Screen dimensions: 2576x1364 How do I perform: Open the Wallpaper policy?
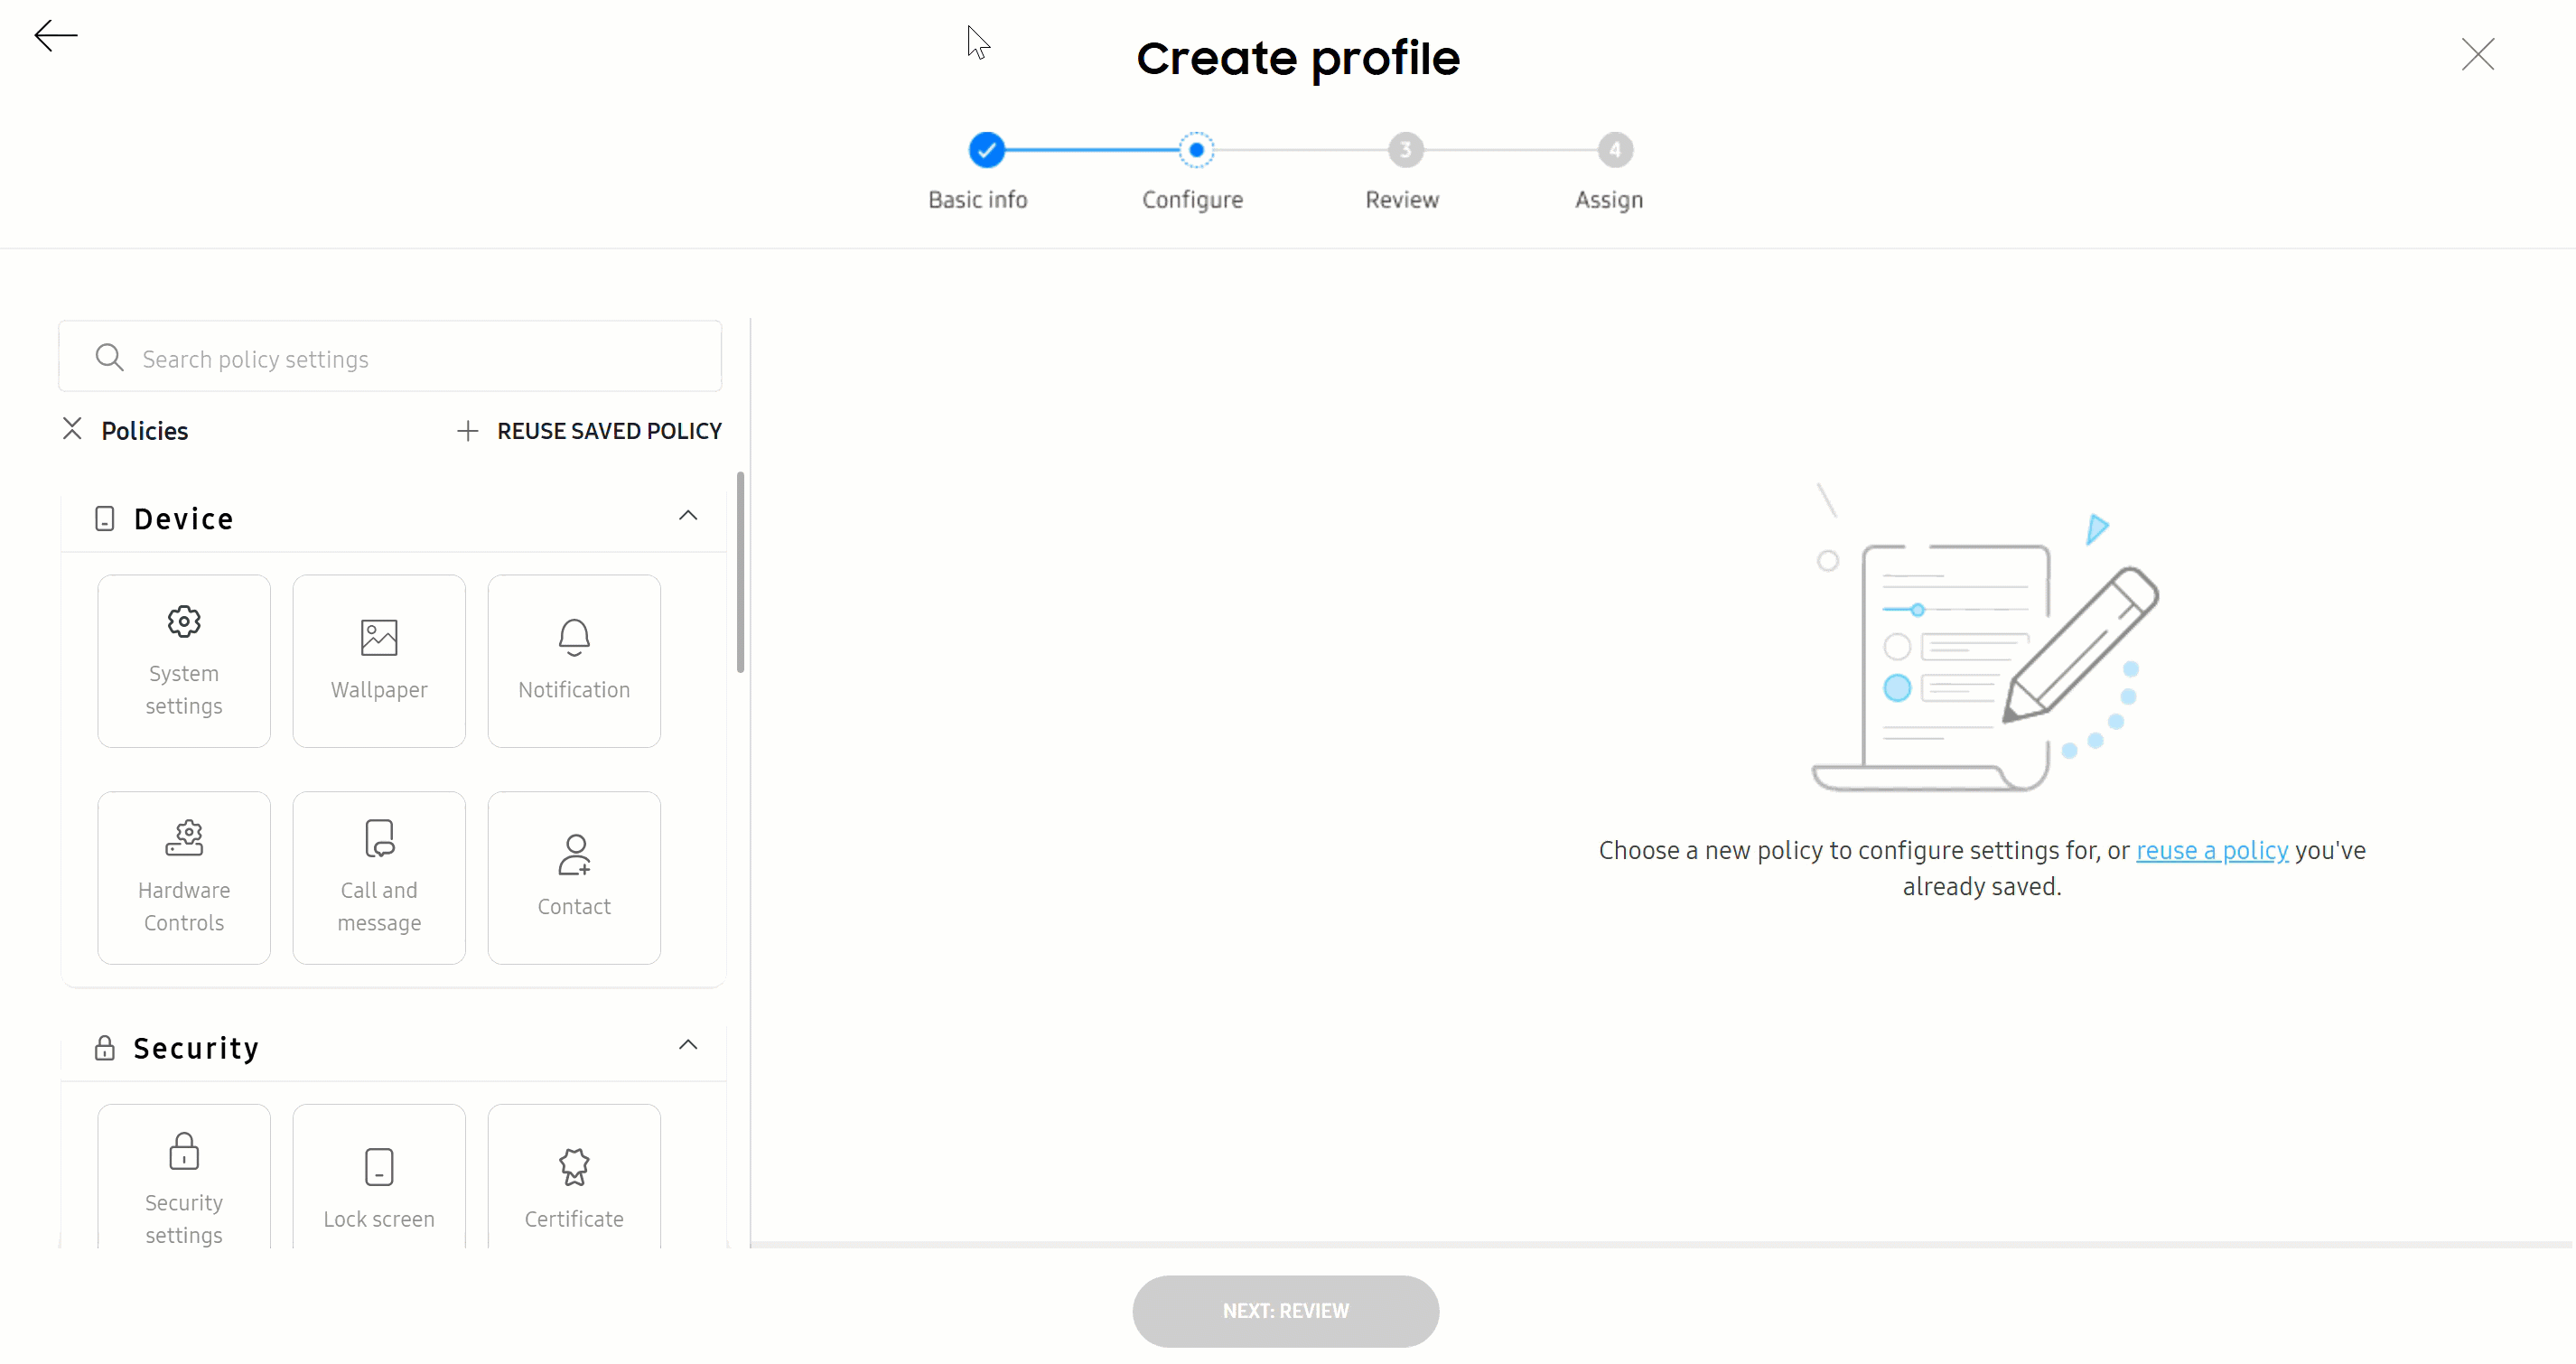click(x=379, y=660)
